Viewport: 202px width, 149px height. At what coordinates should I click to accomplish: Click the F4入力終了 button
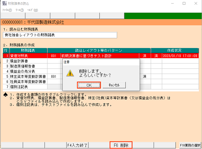click(77, 145)
